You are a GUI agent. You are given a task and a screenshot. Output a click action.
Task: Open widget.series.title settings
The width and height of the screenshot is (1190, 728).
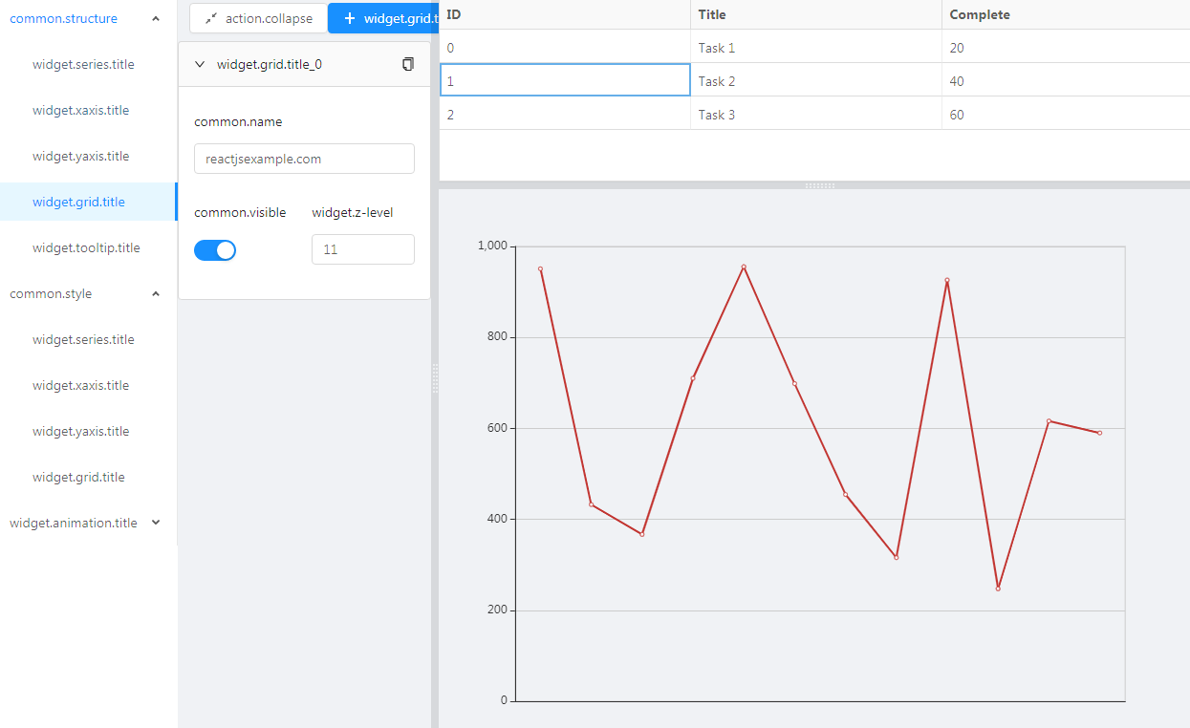(x=82, y=64)
